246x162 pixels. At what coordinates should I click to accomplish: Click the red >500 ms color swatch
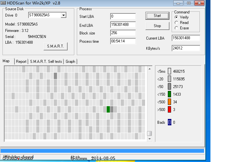point(169,109)
